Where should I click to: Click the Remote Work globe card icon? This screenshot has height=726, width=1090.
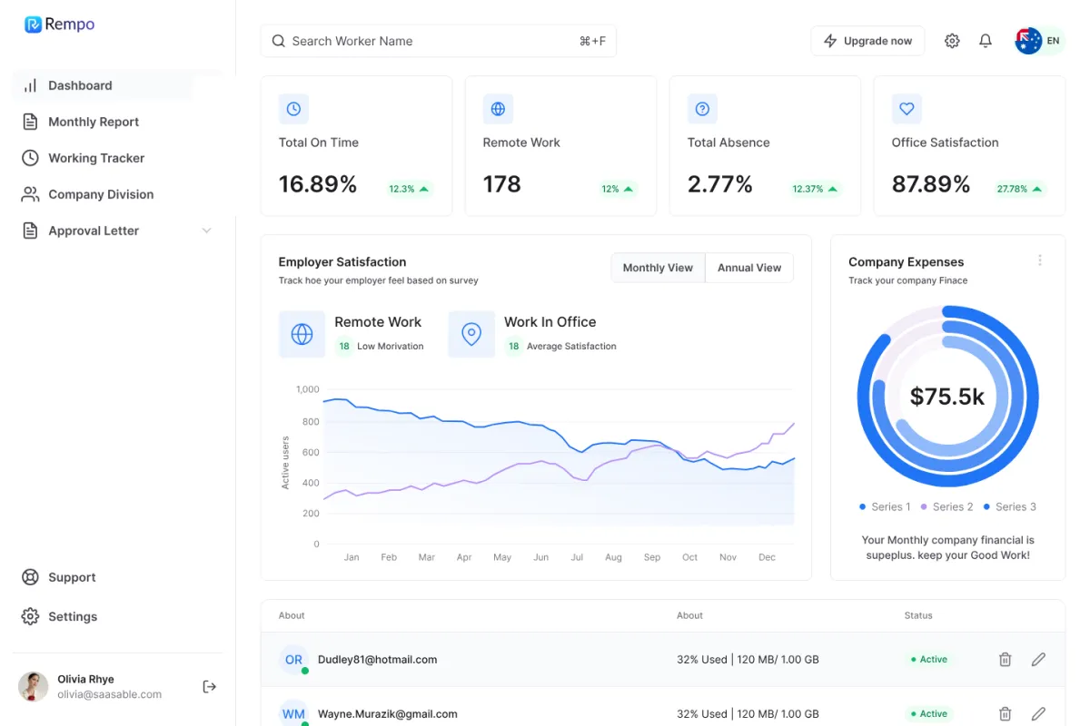pos(498,109)
